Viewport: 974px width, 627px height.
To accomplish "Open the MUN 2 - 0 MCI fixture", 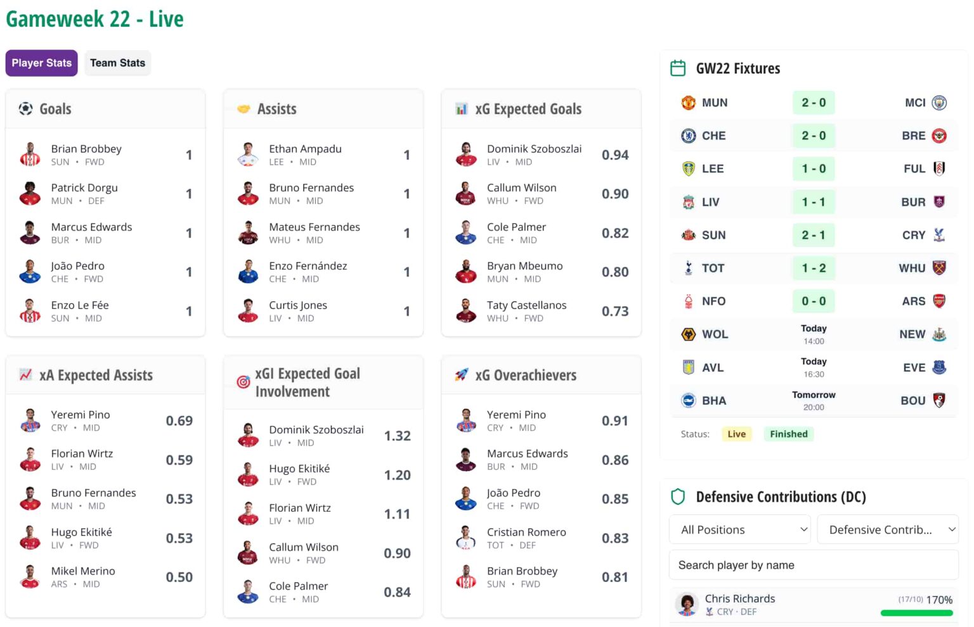I will 814,103.
